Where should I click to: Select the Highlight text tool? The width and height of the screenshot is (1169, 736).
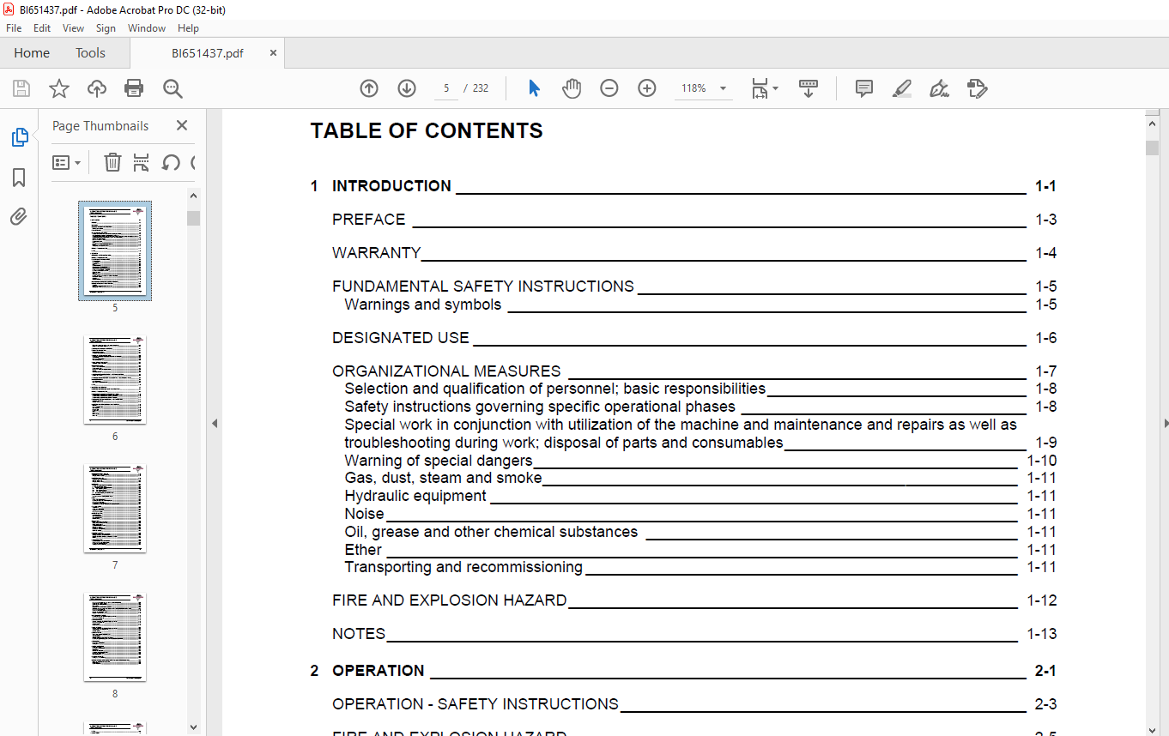coord(902,88)
